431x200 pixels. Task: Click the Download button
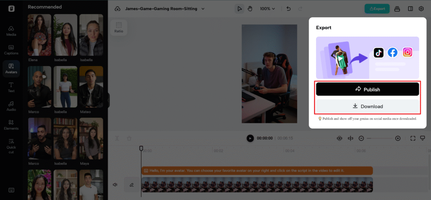click(367, 106)
